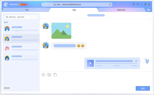Click the magnifier icon in the friend search box
This screenshot has width=154, height=95.
click(x=7, y=17)
